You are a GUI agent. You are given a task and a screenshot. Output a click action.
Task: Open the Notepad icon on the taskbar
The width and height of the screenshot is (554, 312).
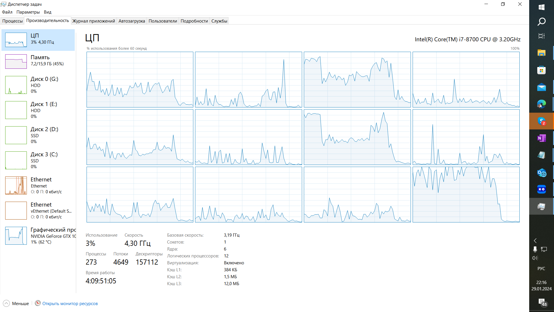[x=541, y=155]
